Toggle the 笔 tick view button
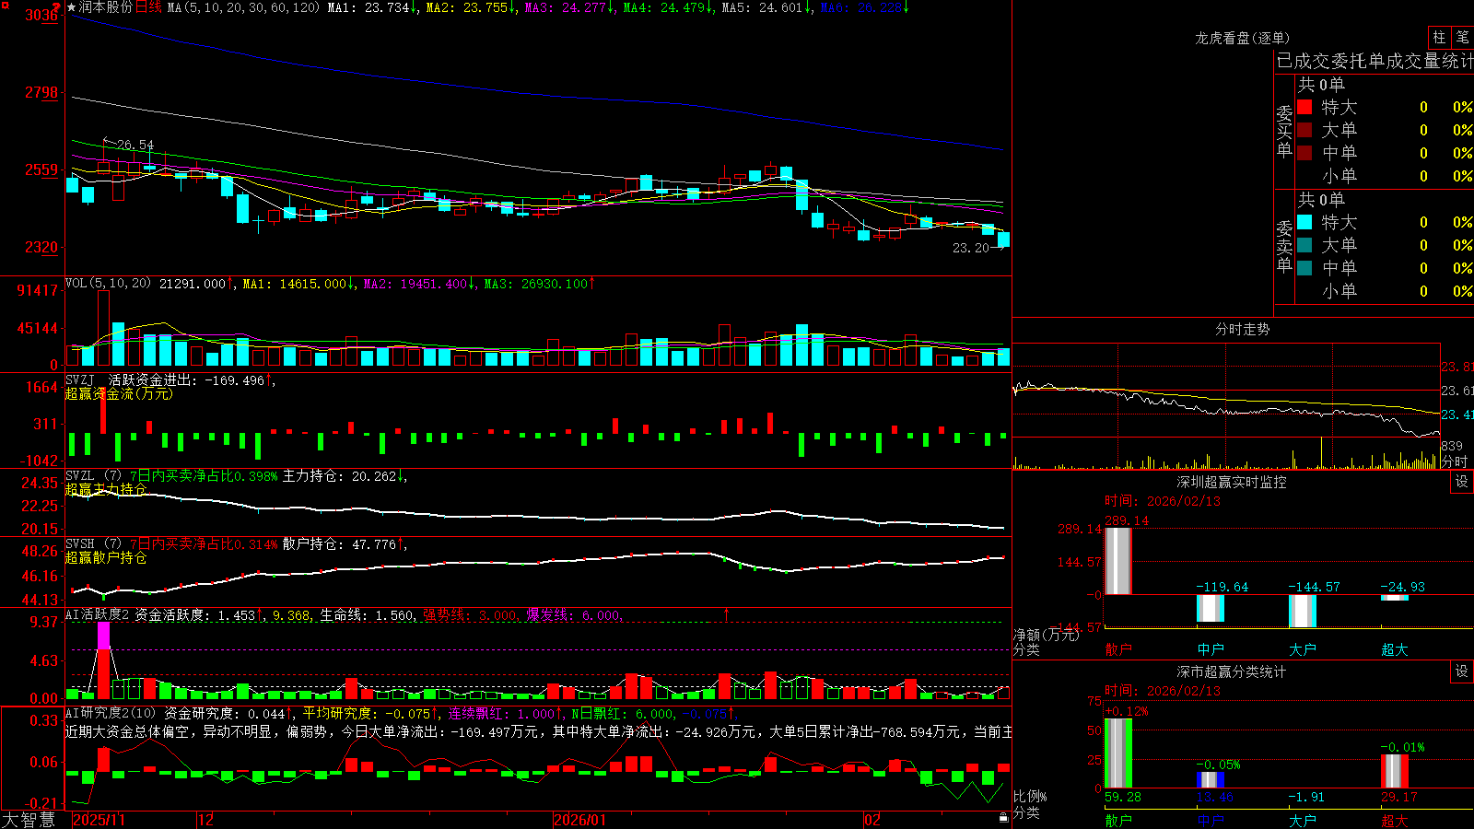Screen dimensions: 1474x829 1462,37
